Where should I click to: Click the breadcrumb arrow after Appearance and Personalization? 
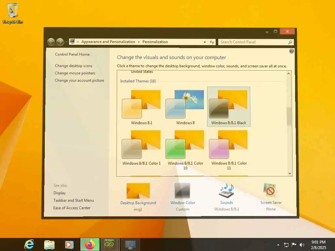coord(139,42)
